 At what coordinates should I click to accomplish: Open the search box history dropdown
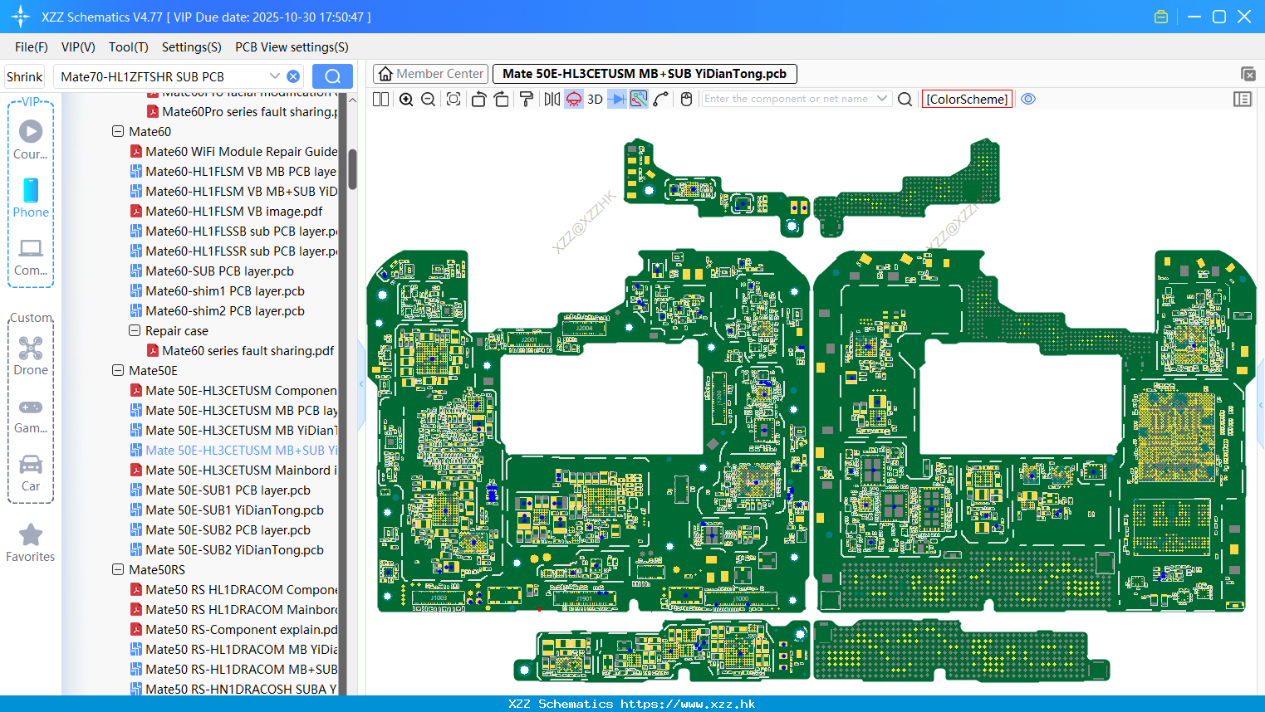click(274, 76)
